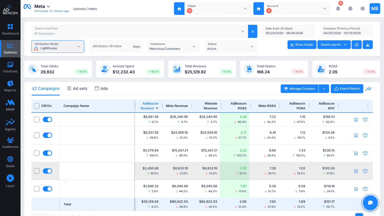Check the box for the $8,961.59 campaign row

(x=37, y=119)
